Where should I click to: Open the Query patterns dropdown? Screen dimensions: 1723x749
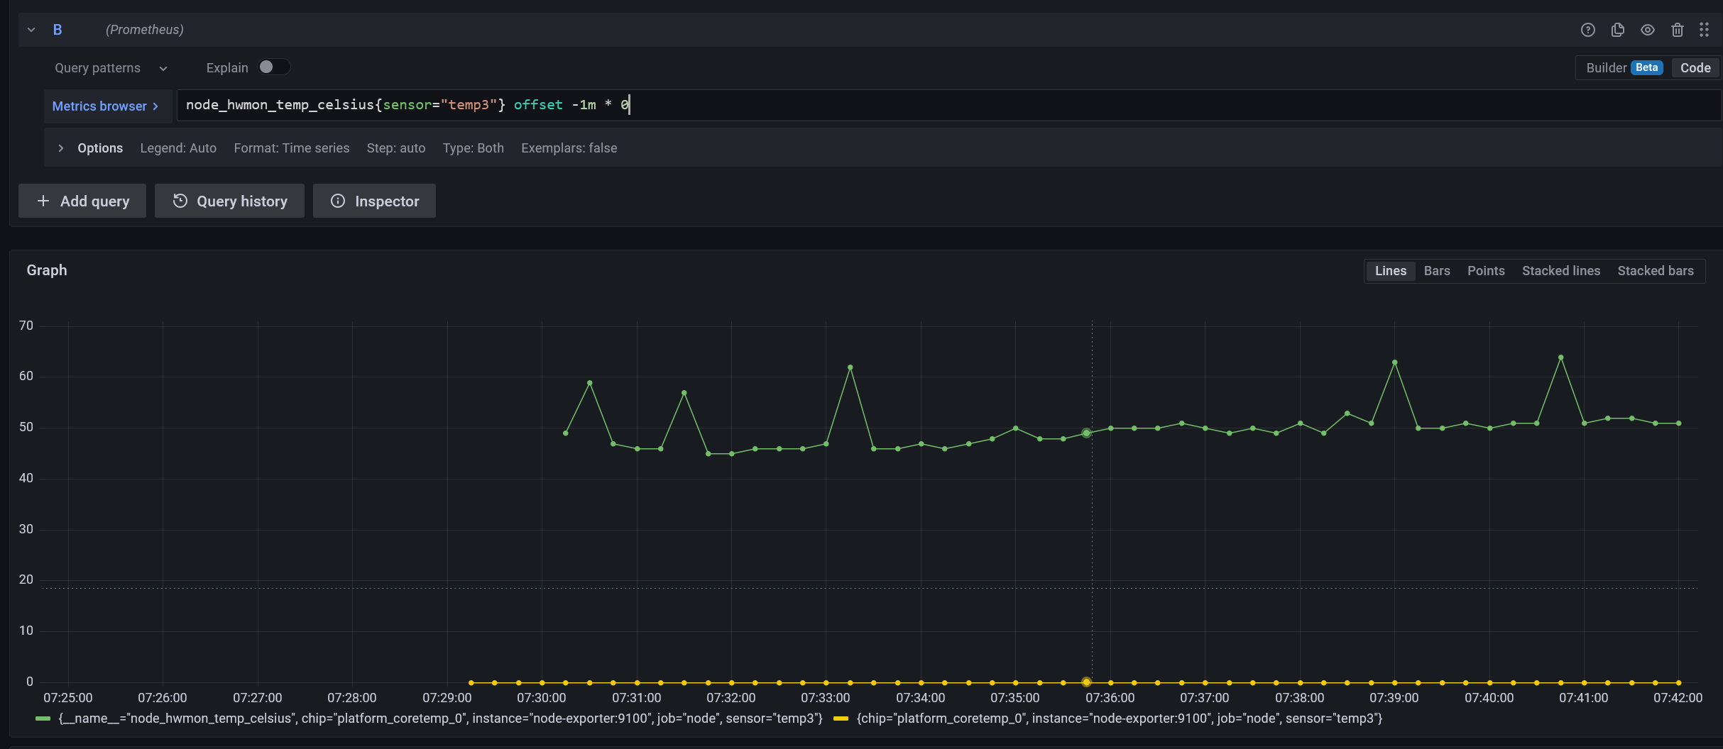point(110,67)
